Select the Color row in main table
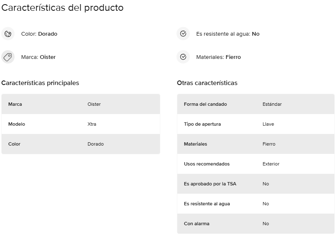 [81, 144]
